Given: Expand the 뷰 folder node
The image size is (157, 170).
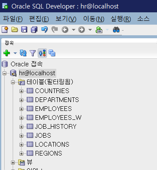Looking at the screenshot, I should click(13, 162).
